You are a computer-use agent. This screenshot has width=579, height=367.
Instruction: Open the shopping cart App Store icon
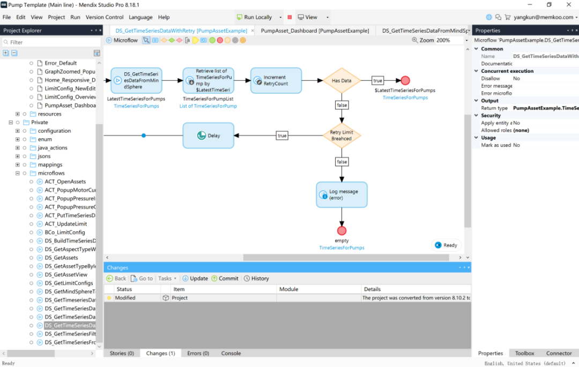(507, 17)
